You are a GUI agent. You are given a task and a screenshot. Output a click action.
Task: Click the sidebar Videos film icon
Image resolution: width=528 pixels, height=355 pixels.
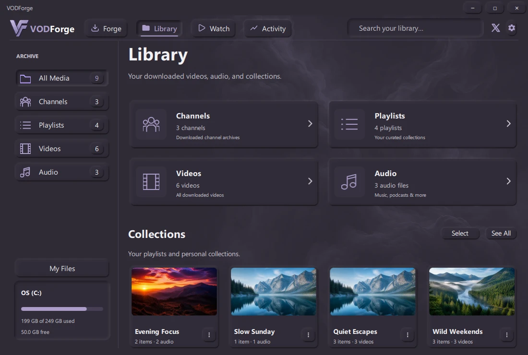click(25, 149)
